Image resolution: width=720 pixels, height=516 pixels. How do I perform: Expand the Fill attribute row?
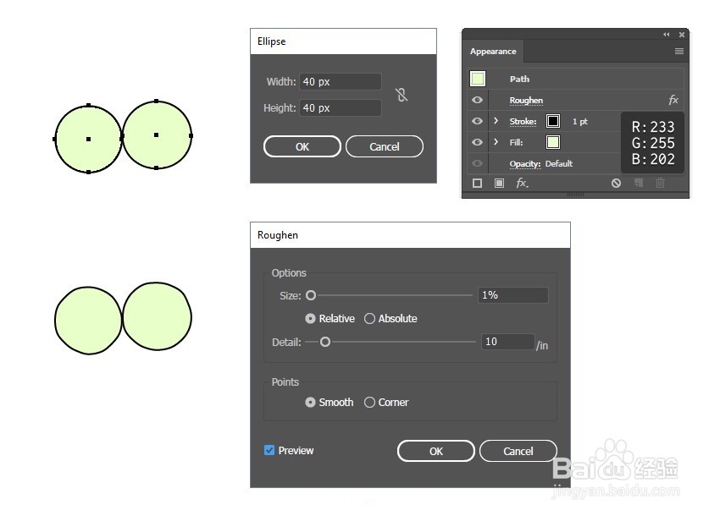(x=496, y=143)
